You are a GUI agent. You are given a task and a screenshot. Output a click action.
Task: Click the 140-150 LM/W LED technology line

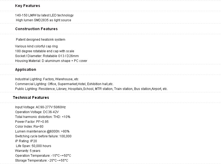44,15
